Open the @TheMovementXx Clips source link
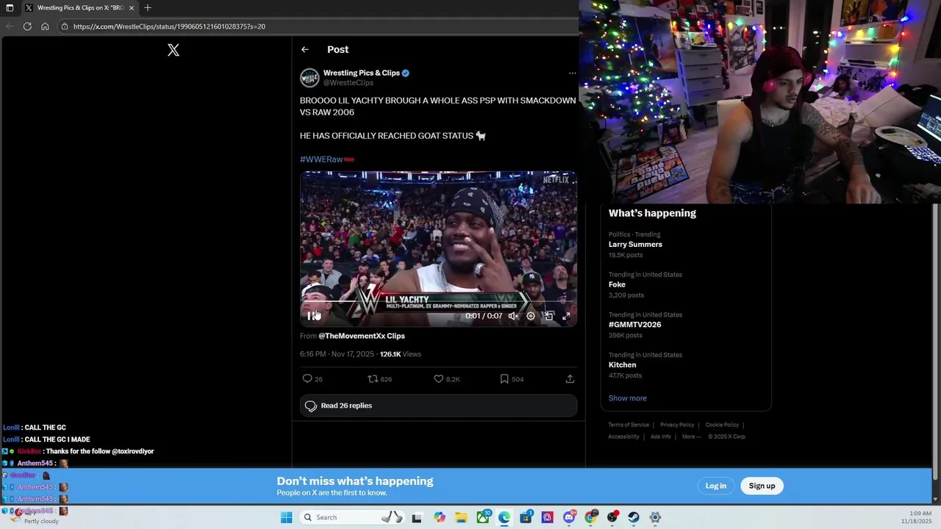 [362, 336]
